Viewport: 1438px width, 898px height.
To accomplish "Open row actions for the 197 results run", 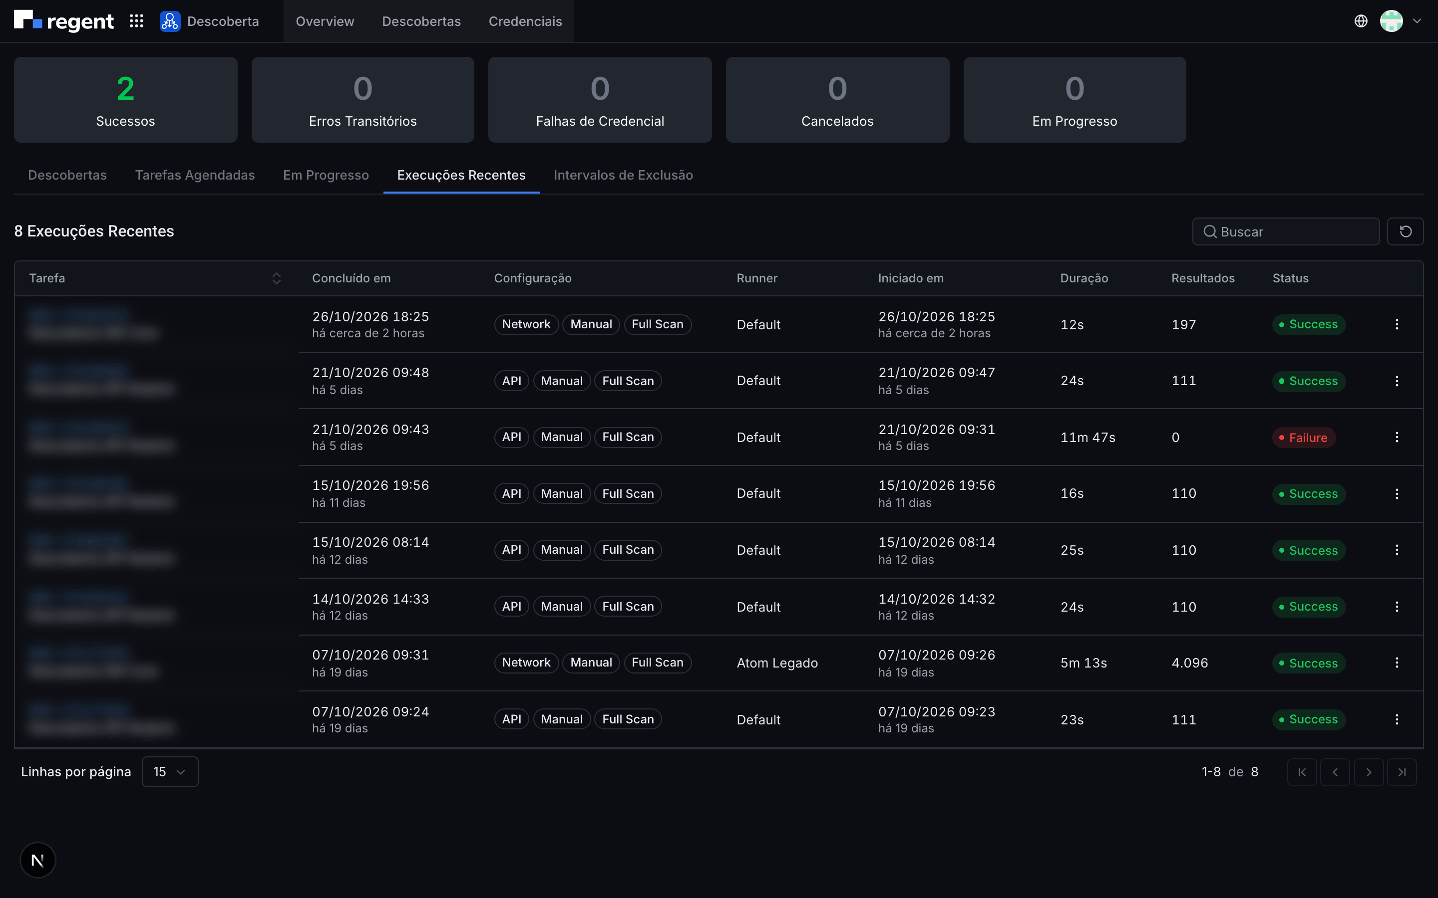I will [x=1397, y=324].
